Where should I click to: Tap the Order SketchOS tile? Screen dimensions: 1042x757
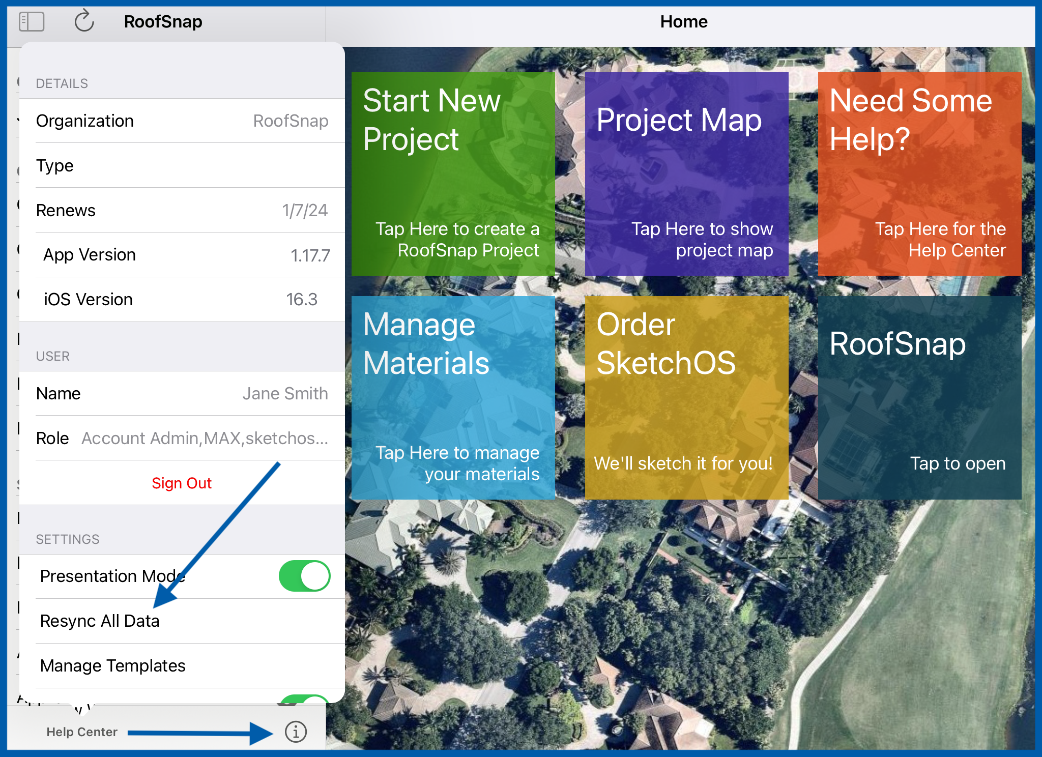[x=686, y=398]
